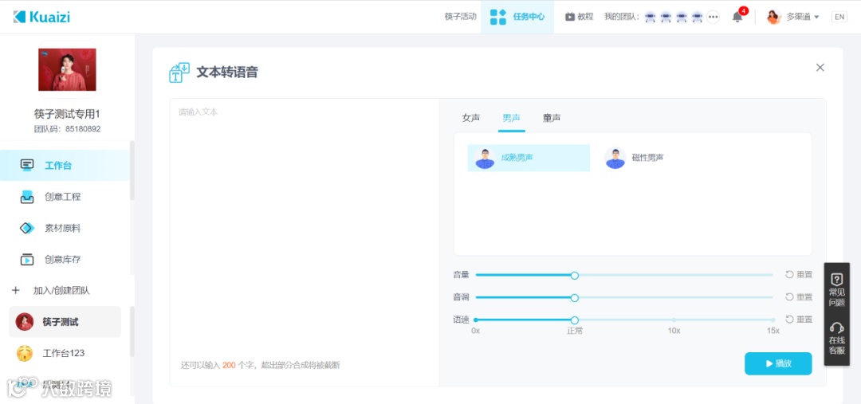Click the 创意工程 inbox icon

[27, 197]
